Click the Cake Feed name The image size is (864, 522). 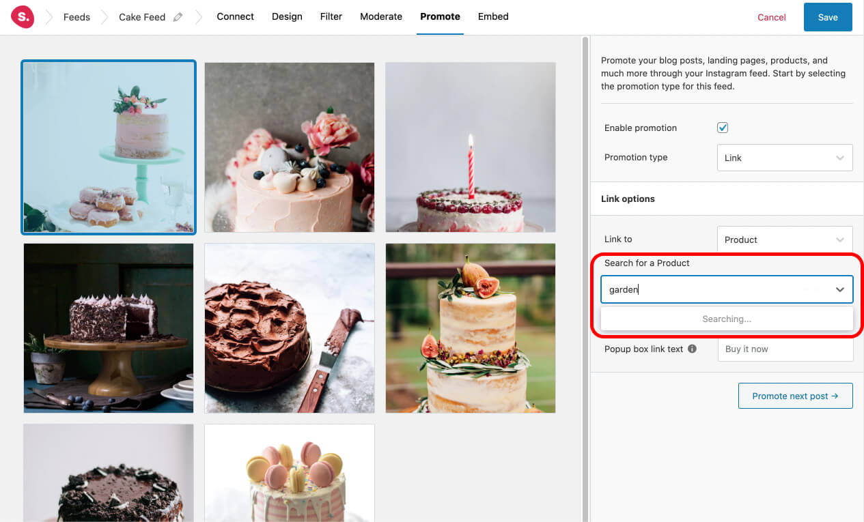click(x=142, y=17)
